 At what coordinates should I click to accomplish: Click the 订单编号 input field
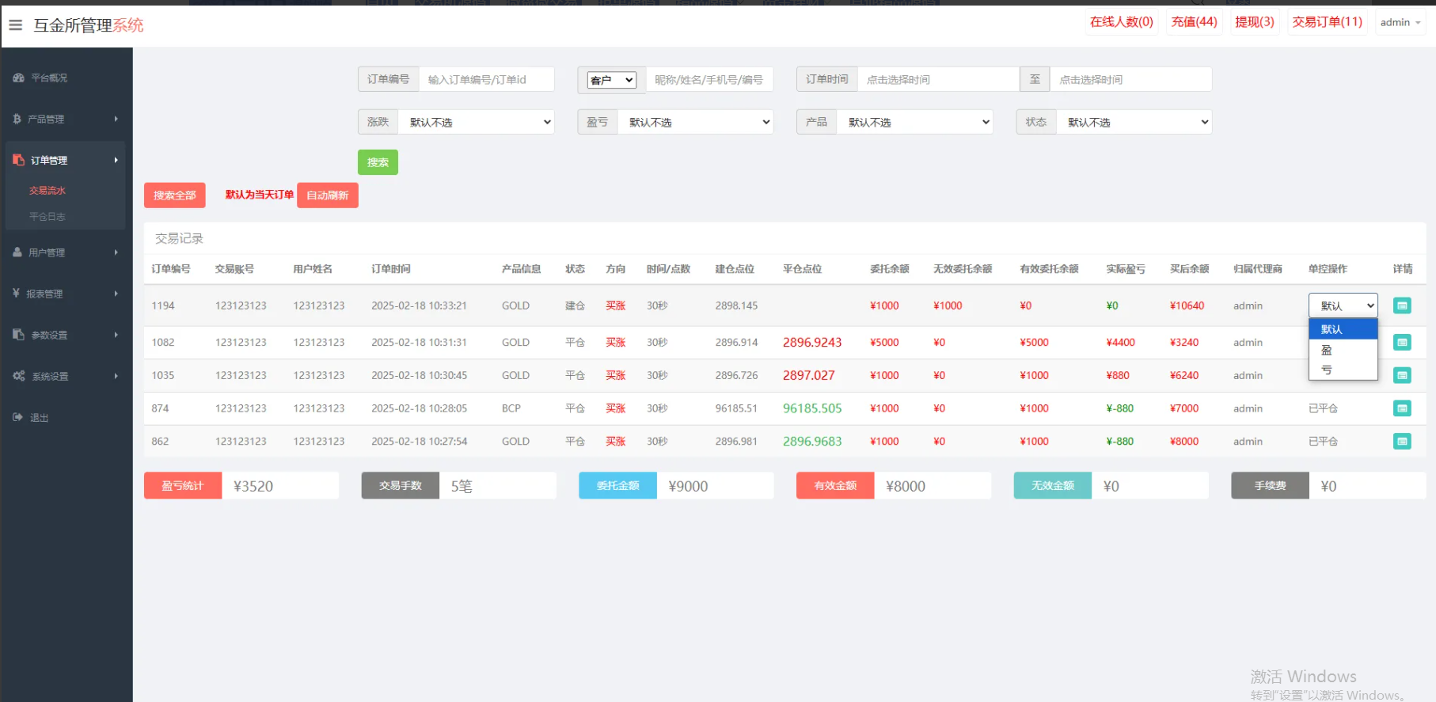(486, 80)
